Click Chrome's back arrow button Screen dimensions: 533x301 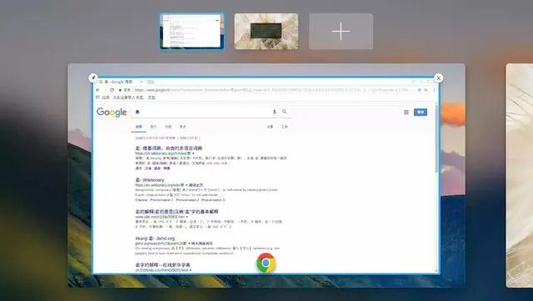98,90
